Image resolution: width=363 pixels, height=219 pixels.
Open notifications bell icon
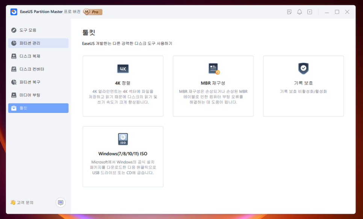tap(299, 12)
